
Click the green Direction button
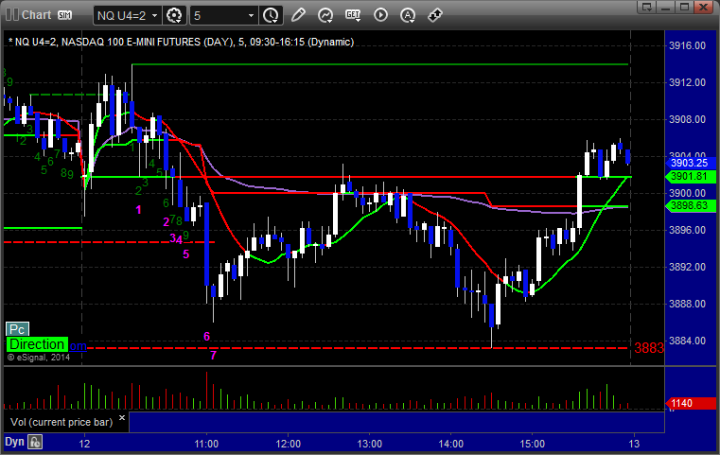37,344
